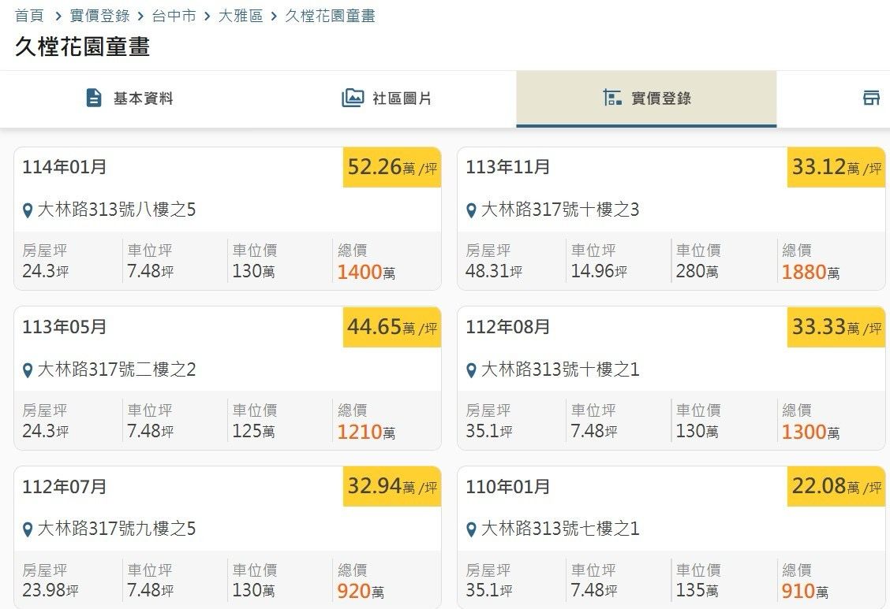Click the map pin for 大林路317號二樓之2
The height and width of the screenshot is (609, 890).
click(28, 370)
